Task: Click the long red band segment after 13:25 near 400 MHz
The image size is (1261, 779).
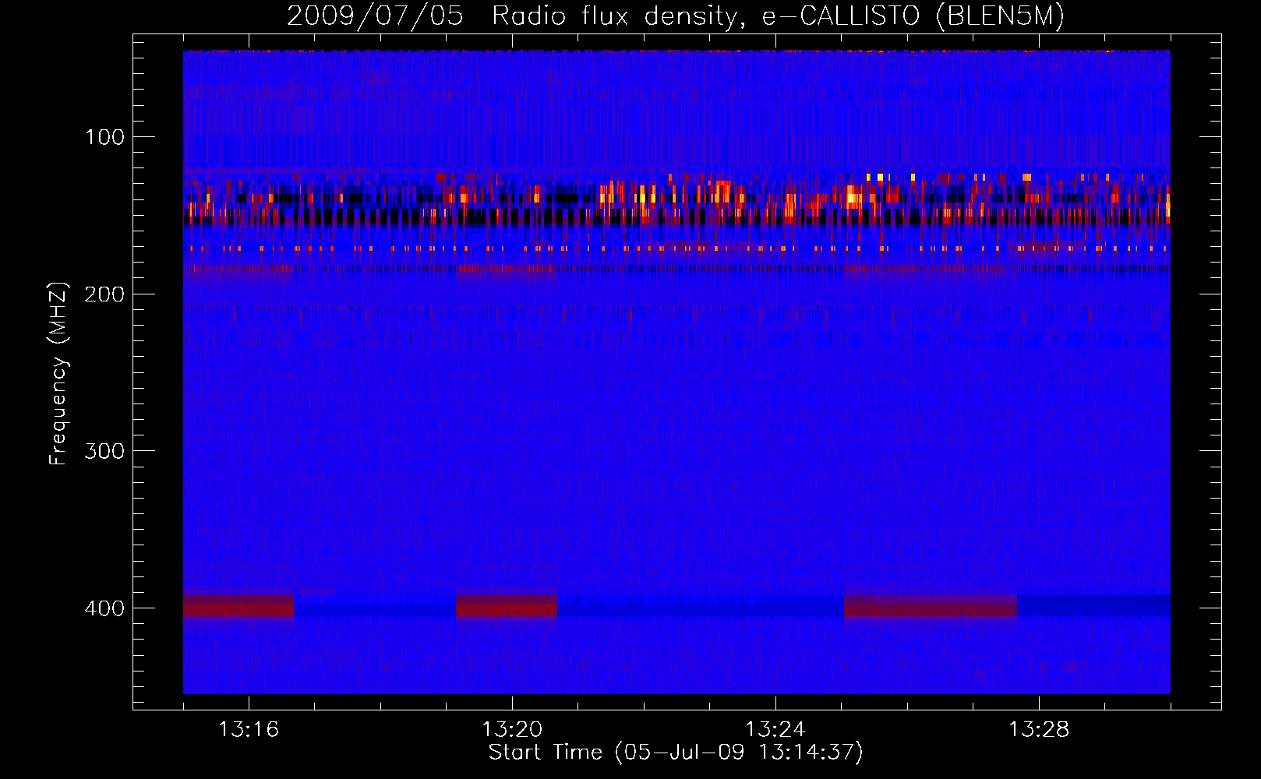Action: click(x=931, y=606)
